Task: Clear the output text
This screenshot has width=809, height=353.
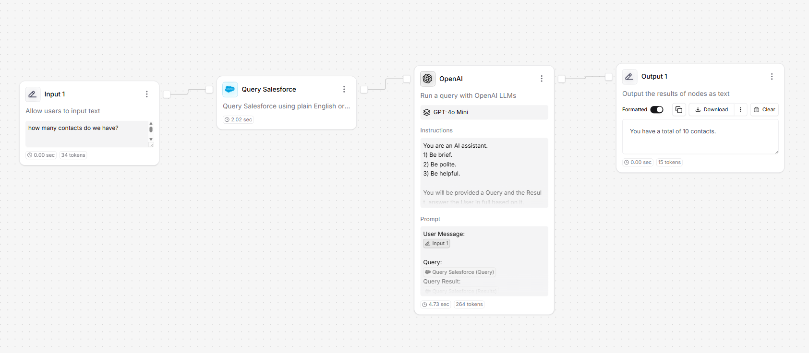Action: (764, 110)
